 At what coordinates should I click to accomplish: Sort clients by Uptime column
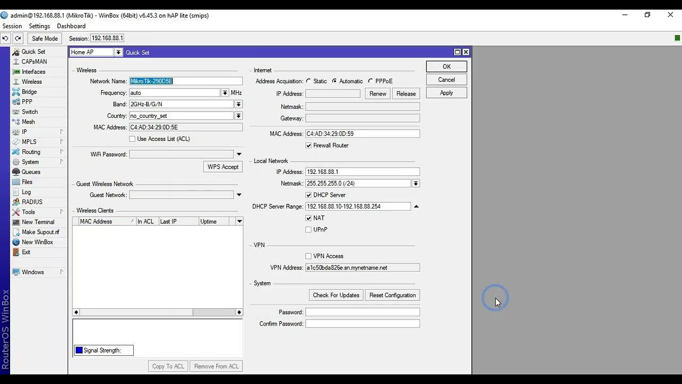[x=214, y=221]
